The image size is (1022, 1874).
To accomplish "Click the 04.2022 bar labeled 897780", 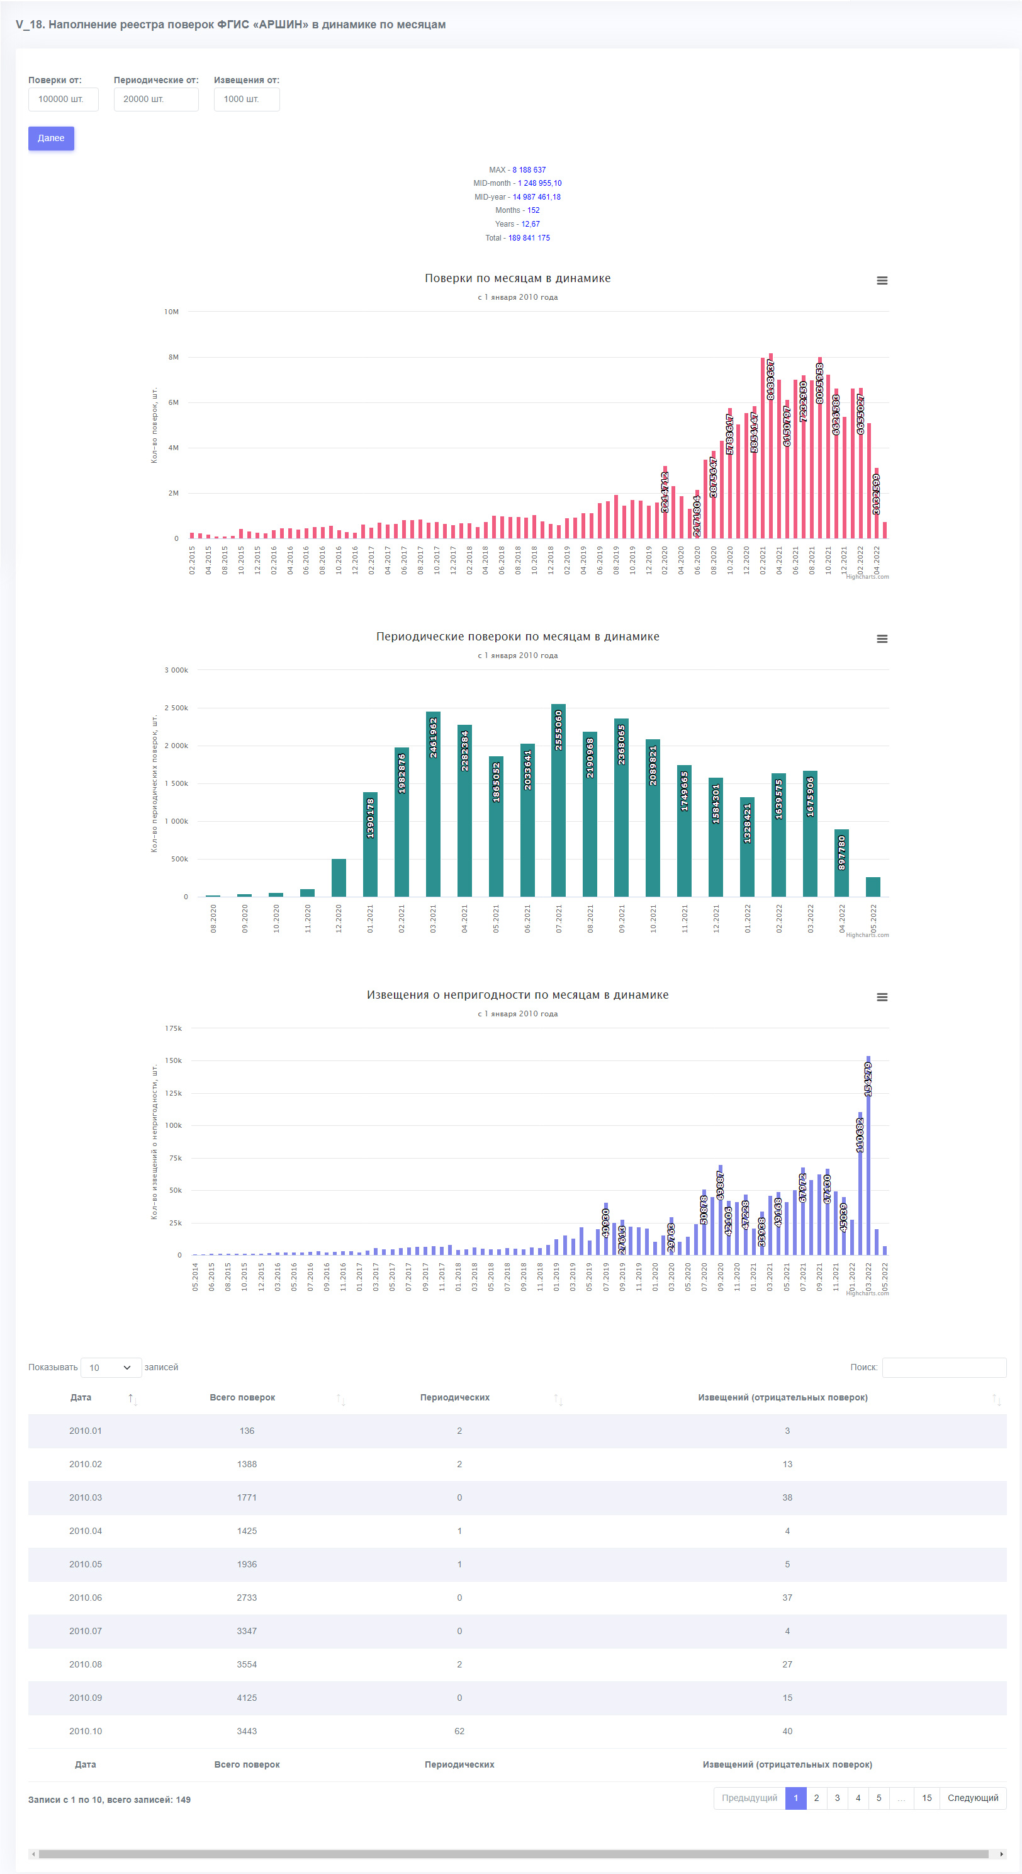I will tap(842, 863).
